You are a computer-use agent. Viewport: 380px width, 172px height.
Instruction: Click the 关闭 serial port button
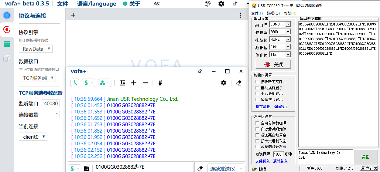(273, 65)
